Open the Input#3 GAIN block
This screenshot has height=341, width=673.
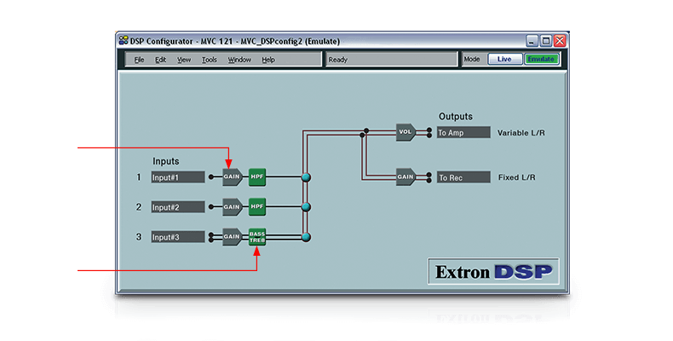[233, 237]
